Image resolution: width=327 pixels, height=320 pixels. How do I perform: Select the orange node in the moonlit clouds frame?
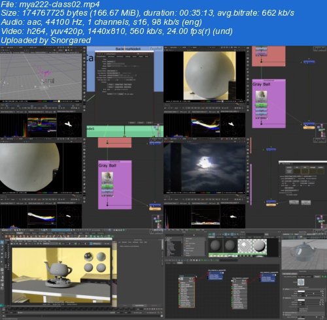tap(271, 204)
